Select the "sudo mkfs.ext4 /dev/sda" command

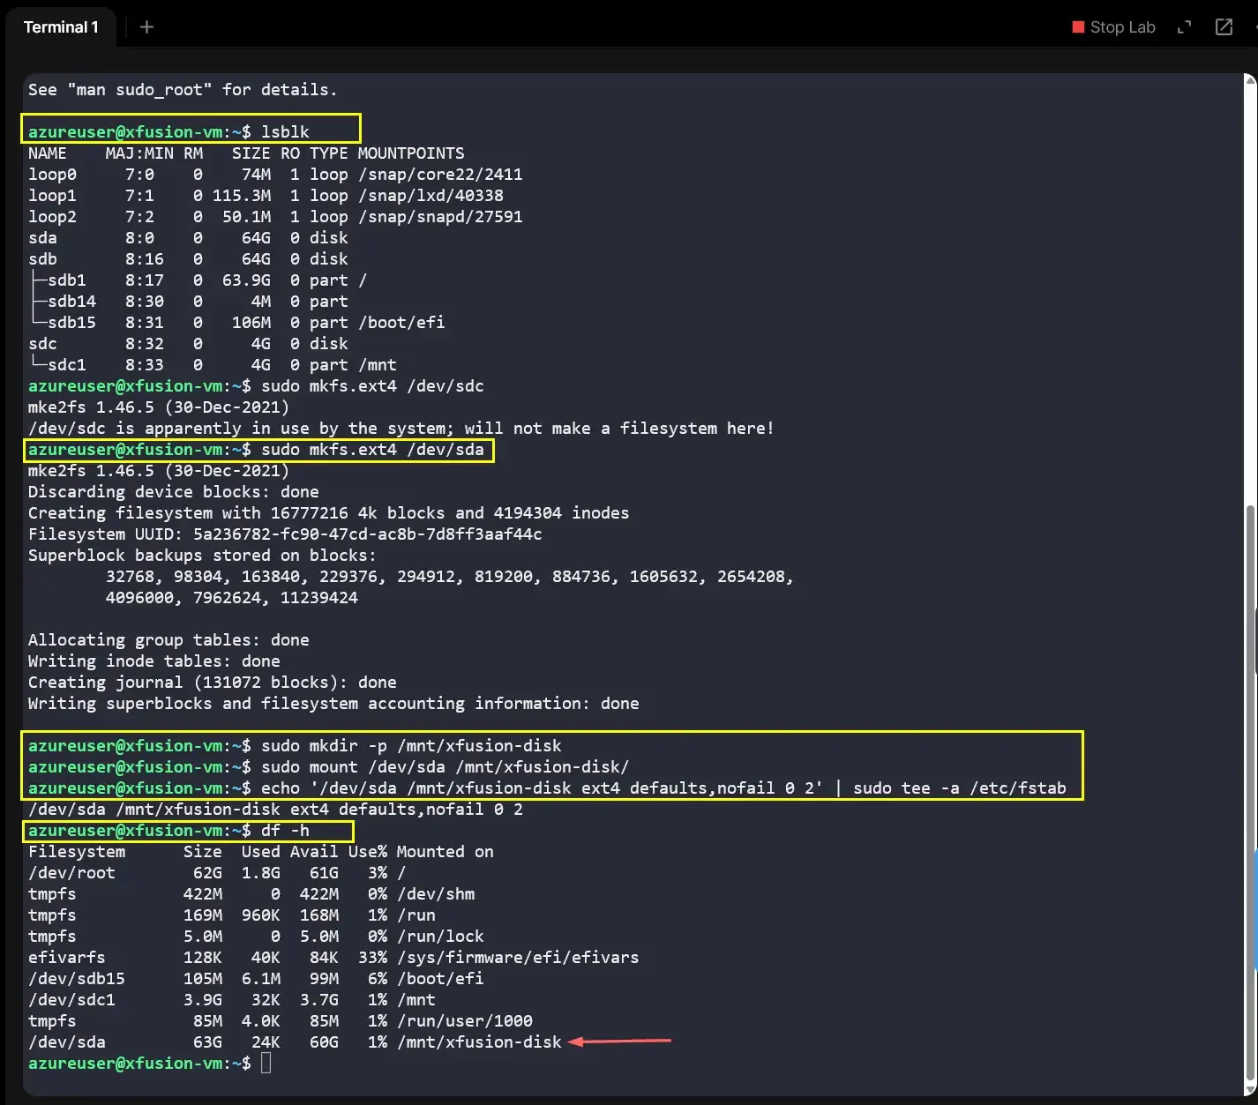coord(372,450)
